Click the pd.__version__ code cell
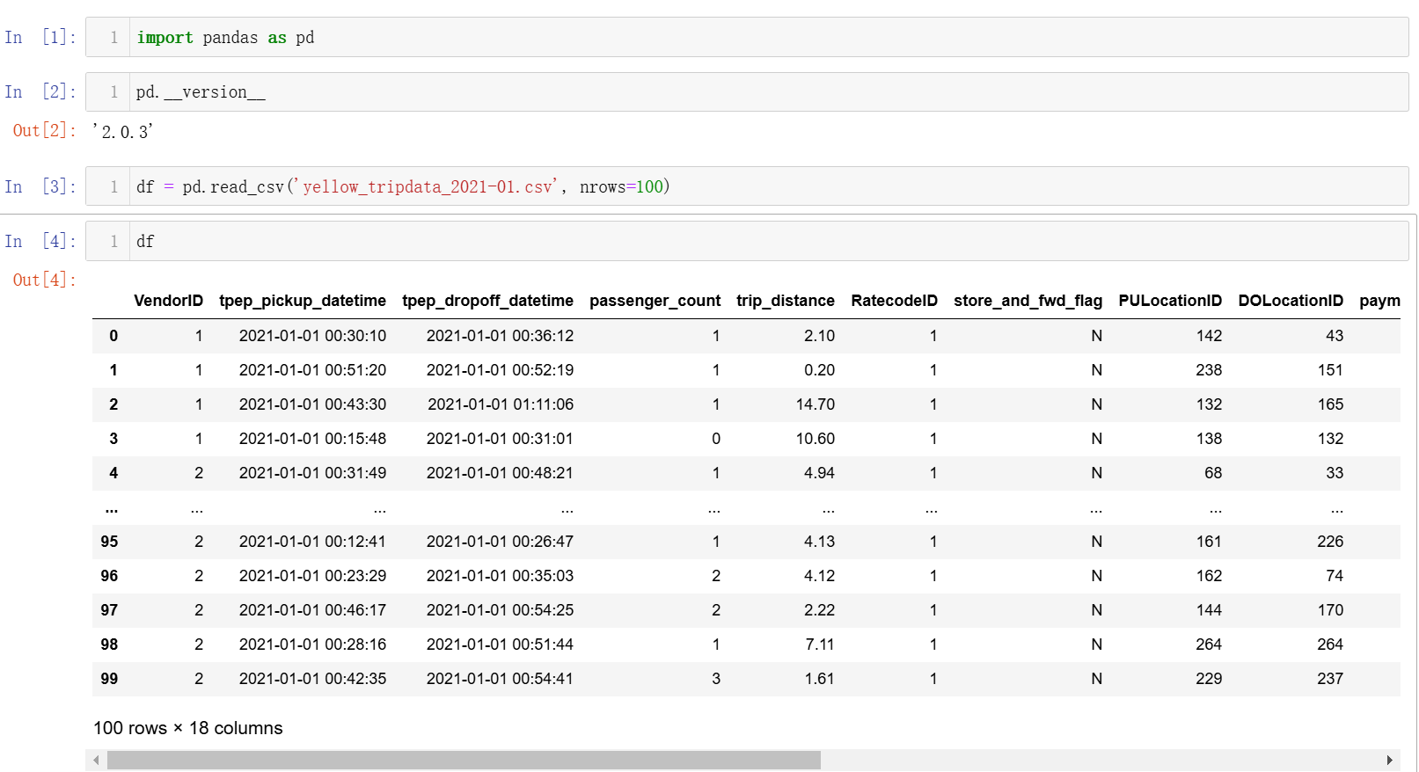The image size is (1419, 772). (747, 91)
